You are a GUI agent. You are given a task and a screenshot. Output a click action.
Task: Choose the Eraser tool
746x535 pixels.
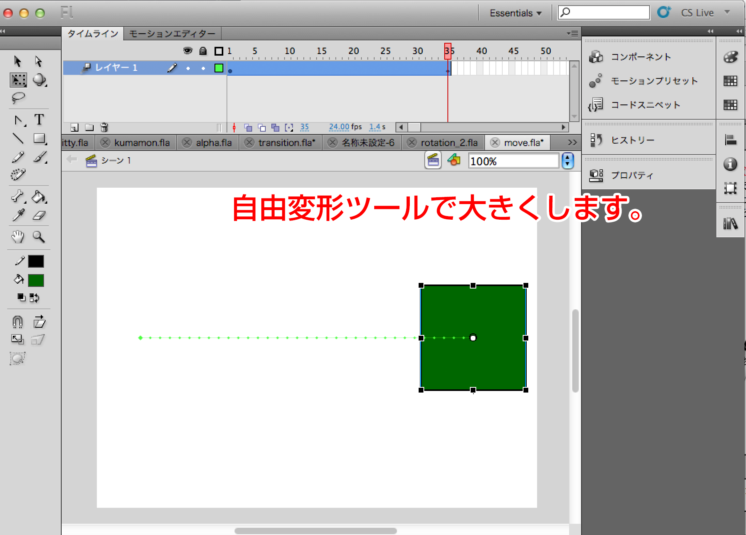[39, 216]
